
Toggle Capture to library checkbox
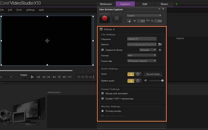[103, 50]
